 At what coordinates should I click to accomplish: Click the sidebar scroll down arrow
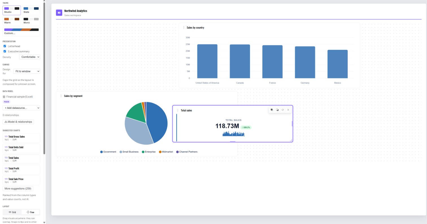coord(44,222)
